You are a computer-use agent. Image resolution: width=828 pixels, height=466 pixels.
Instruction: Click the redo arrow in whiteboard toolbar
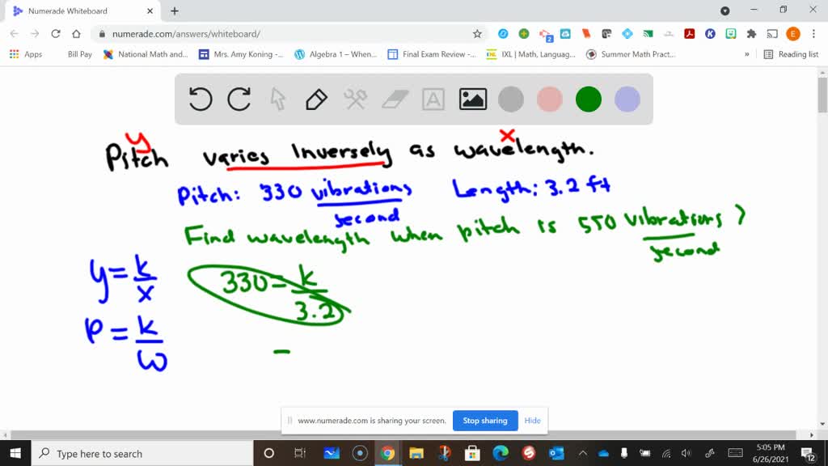[239, 100]
